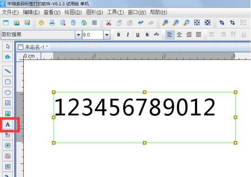Toggle bold formatting
251x177 pixels.
118,35
